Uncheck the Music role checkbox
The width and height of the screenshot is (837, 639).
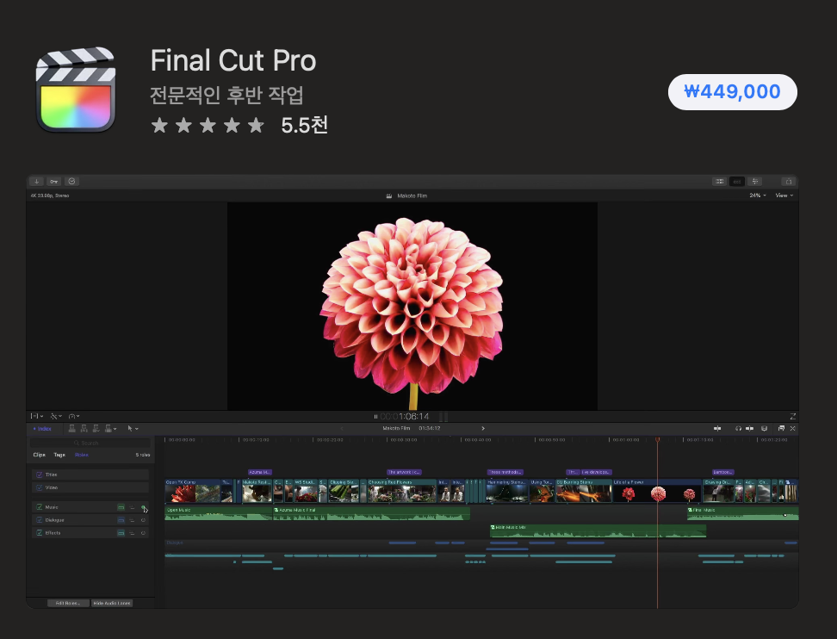click(39, 507)
